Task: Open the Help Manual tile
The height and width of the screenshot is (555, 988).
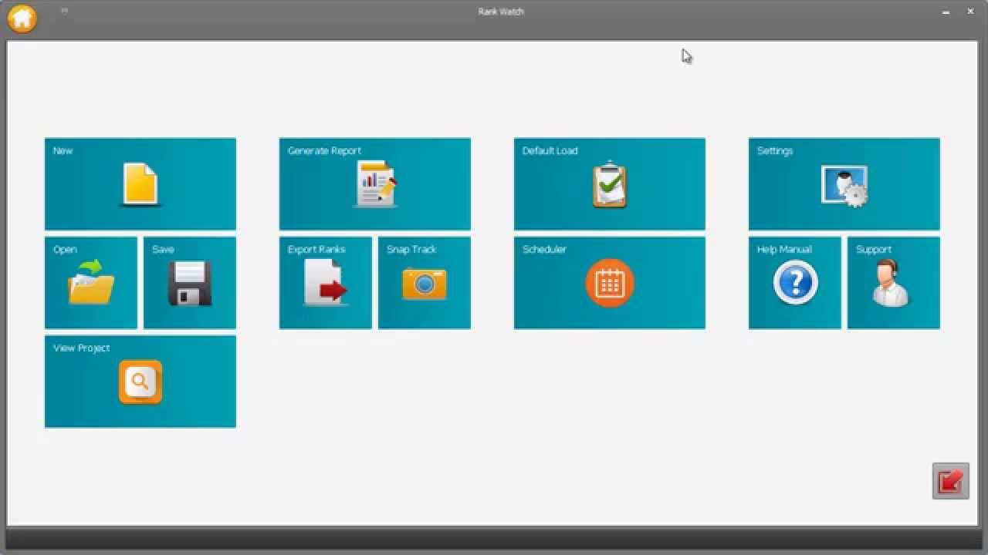Action: tap(795, 283)
